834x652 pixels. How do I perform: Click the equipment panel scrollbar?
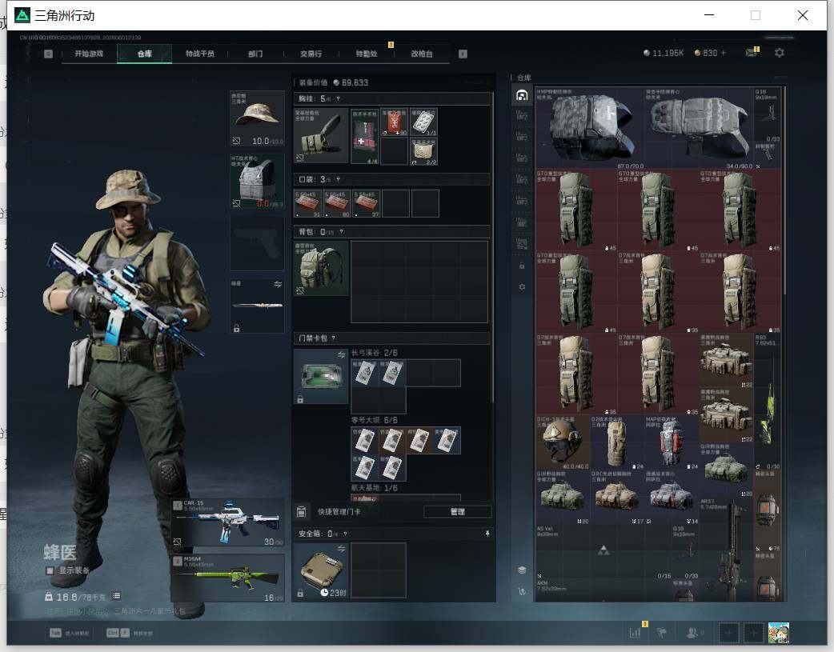pos(493,247)
